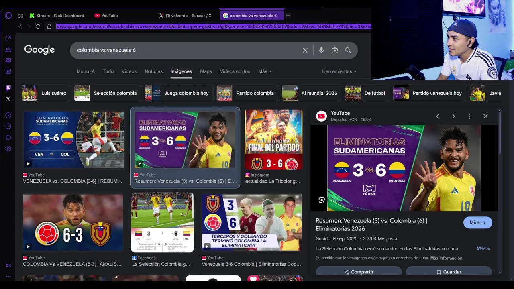The height and width of the screenshot is (289, 514).
Task: Click the padlock site info icon
Action: (x=49, y=26)
